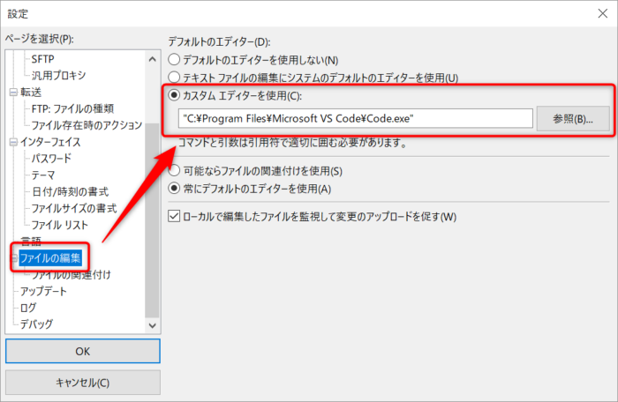Image resolution: width=618 pixels, height=402 pixels.
Task: Select 'カスタム エディターを使用' radio button
Action: [x=174, y=96]
